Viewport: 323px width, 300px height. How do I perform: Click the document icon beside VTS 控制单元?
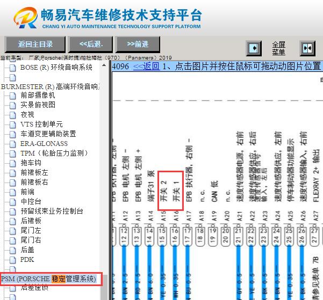point(12,125)
